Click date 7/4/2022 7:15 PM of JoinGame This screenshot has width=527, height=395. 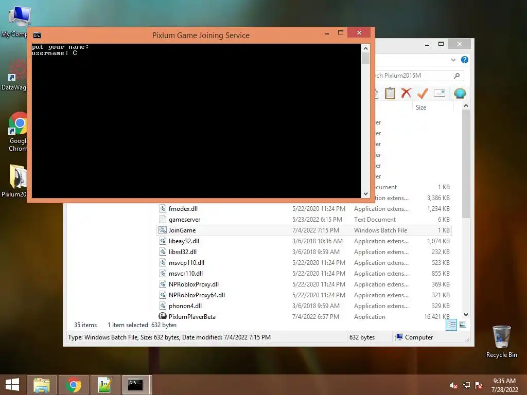[315, 230]
